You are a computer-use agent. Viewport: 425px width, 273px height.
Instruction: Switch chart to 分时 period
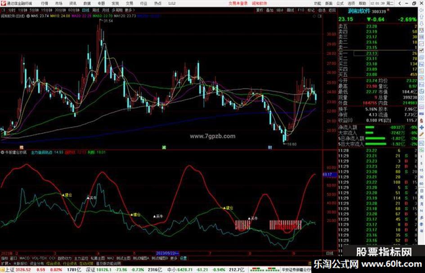(x=11, y=10)
